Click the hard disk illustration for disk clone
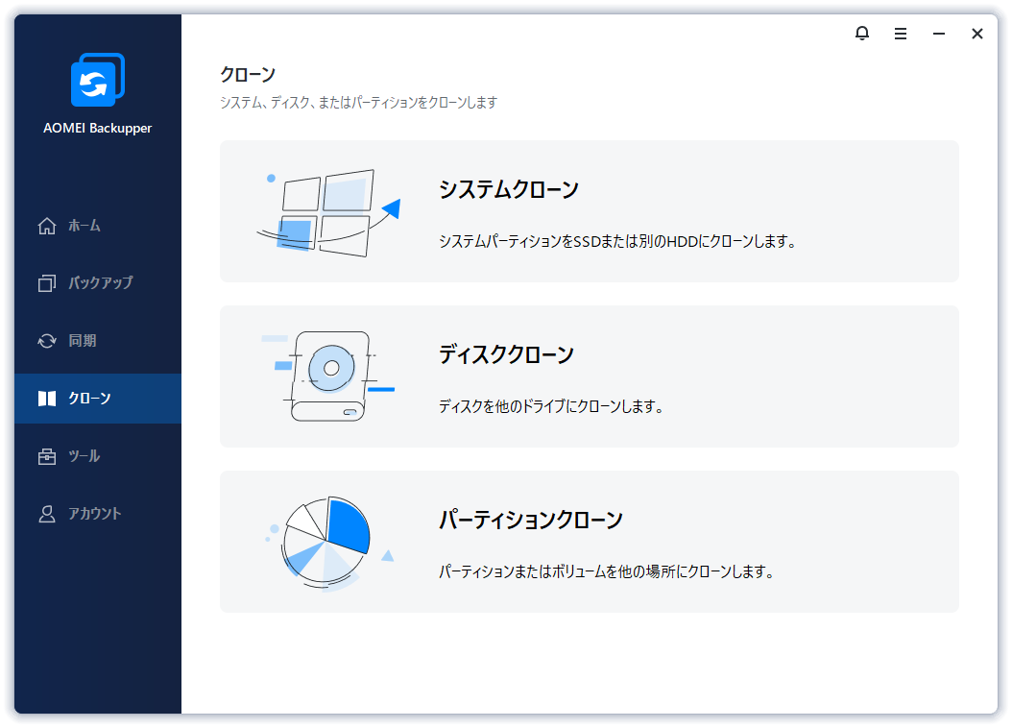Screen dimensions: 1012x728 point(331,375)
